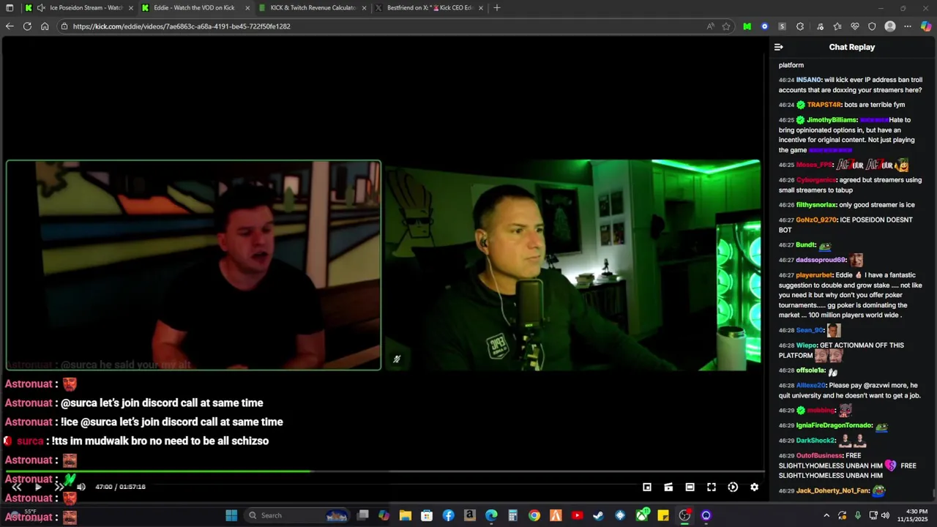Open the tracking shield icon
The height and width of the screenshot is (527, 937).
point(872,26)
